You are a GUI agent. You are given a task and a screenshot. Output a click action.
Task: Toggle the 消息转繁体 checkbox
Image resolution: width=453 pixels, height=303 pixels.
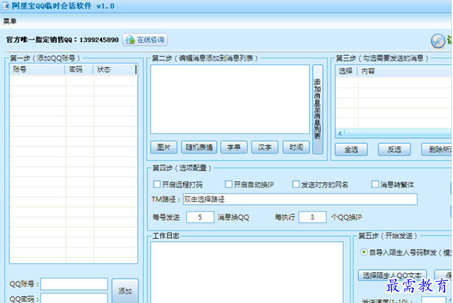tap(375, 184)
